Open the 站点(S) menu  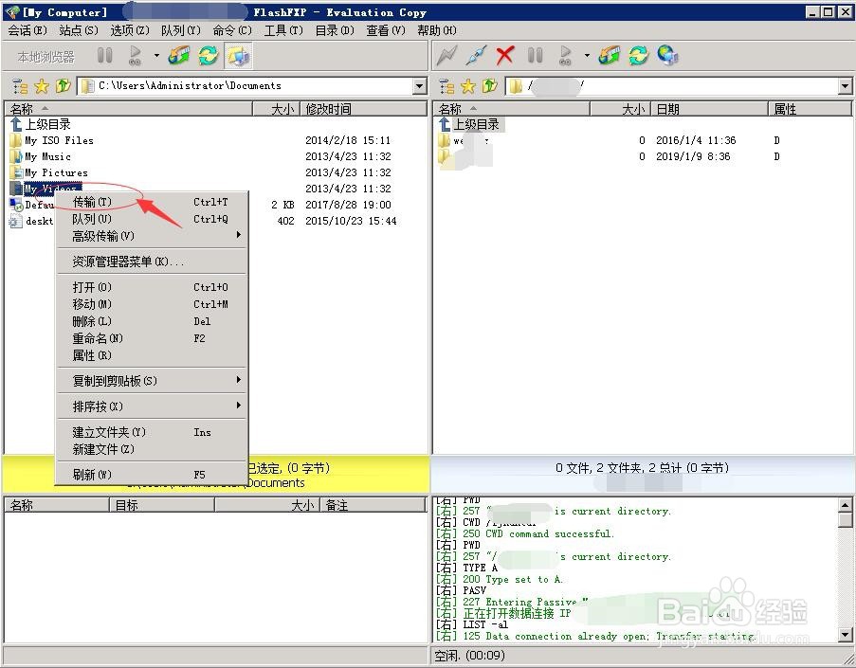click(x=79, y=30)
